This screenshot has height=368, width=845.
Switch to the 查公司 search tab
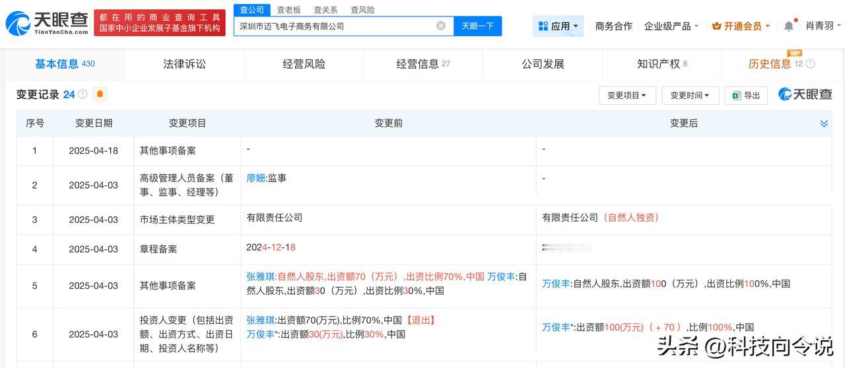point(252,9)
